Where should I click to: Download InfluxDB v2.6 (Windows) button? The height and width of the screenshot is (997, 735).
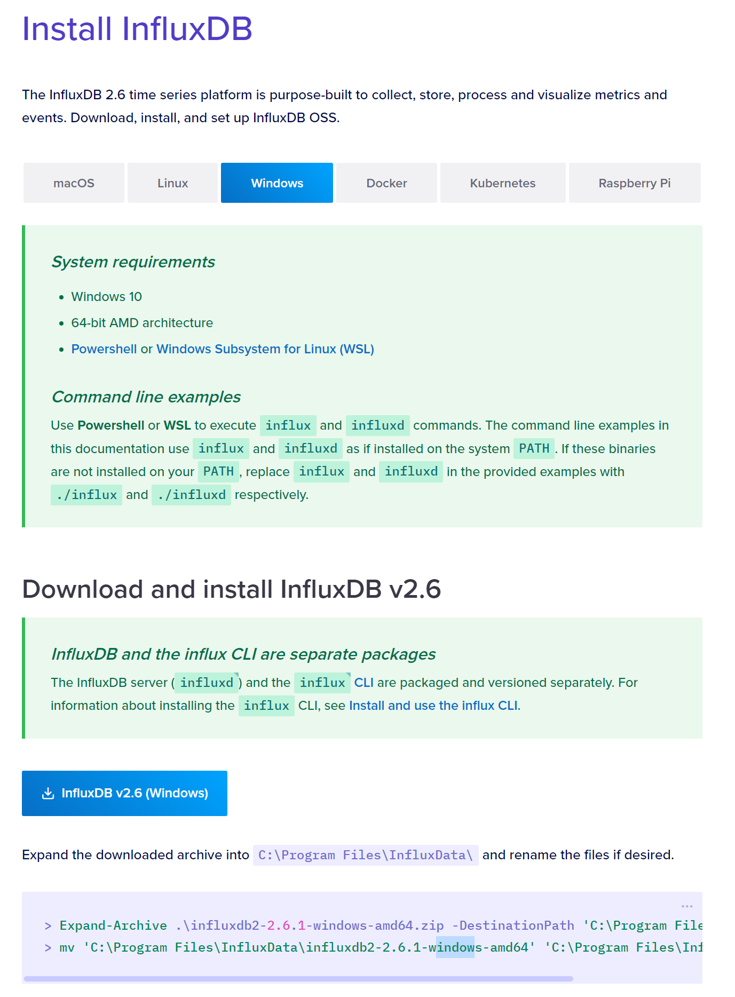pyautogui.click(x=124, y=793)
